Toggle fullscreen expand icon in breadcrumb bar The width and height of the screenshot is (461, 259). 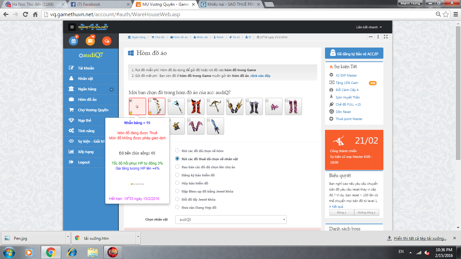tap(386, 37)
